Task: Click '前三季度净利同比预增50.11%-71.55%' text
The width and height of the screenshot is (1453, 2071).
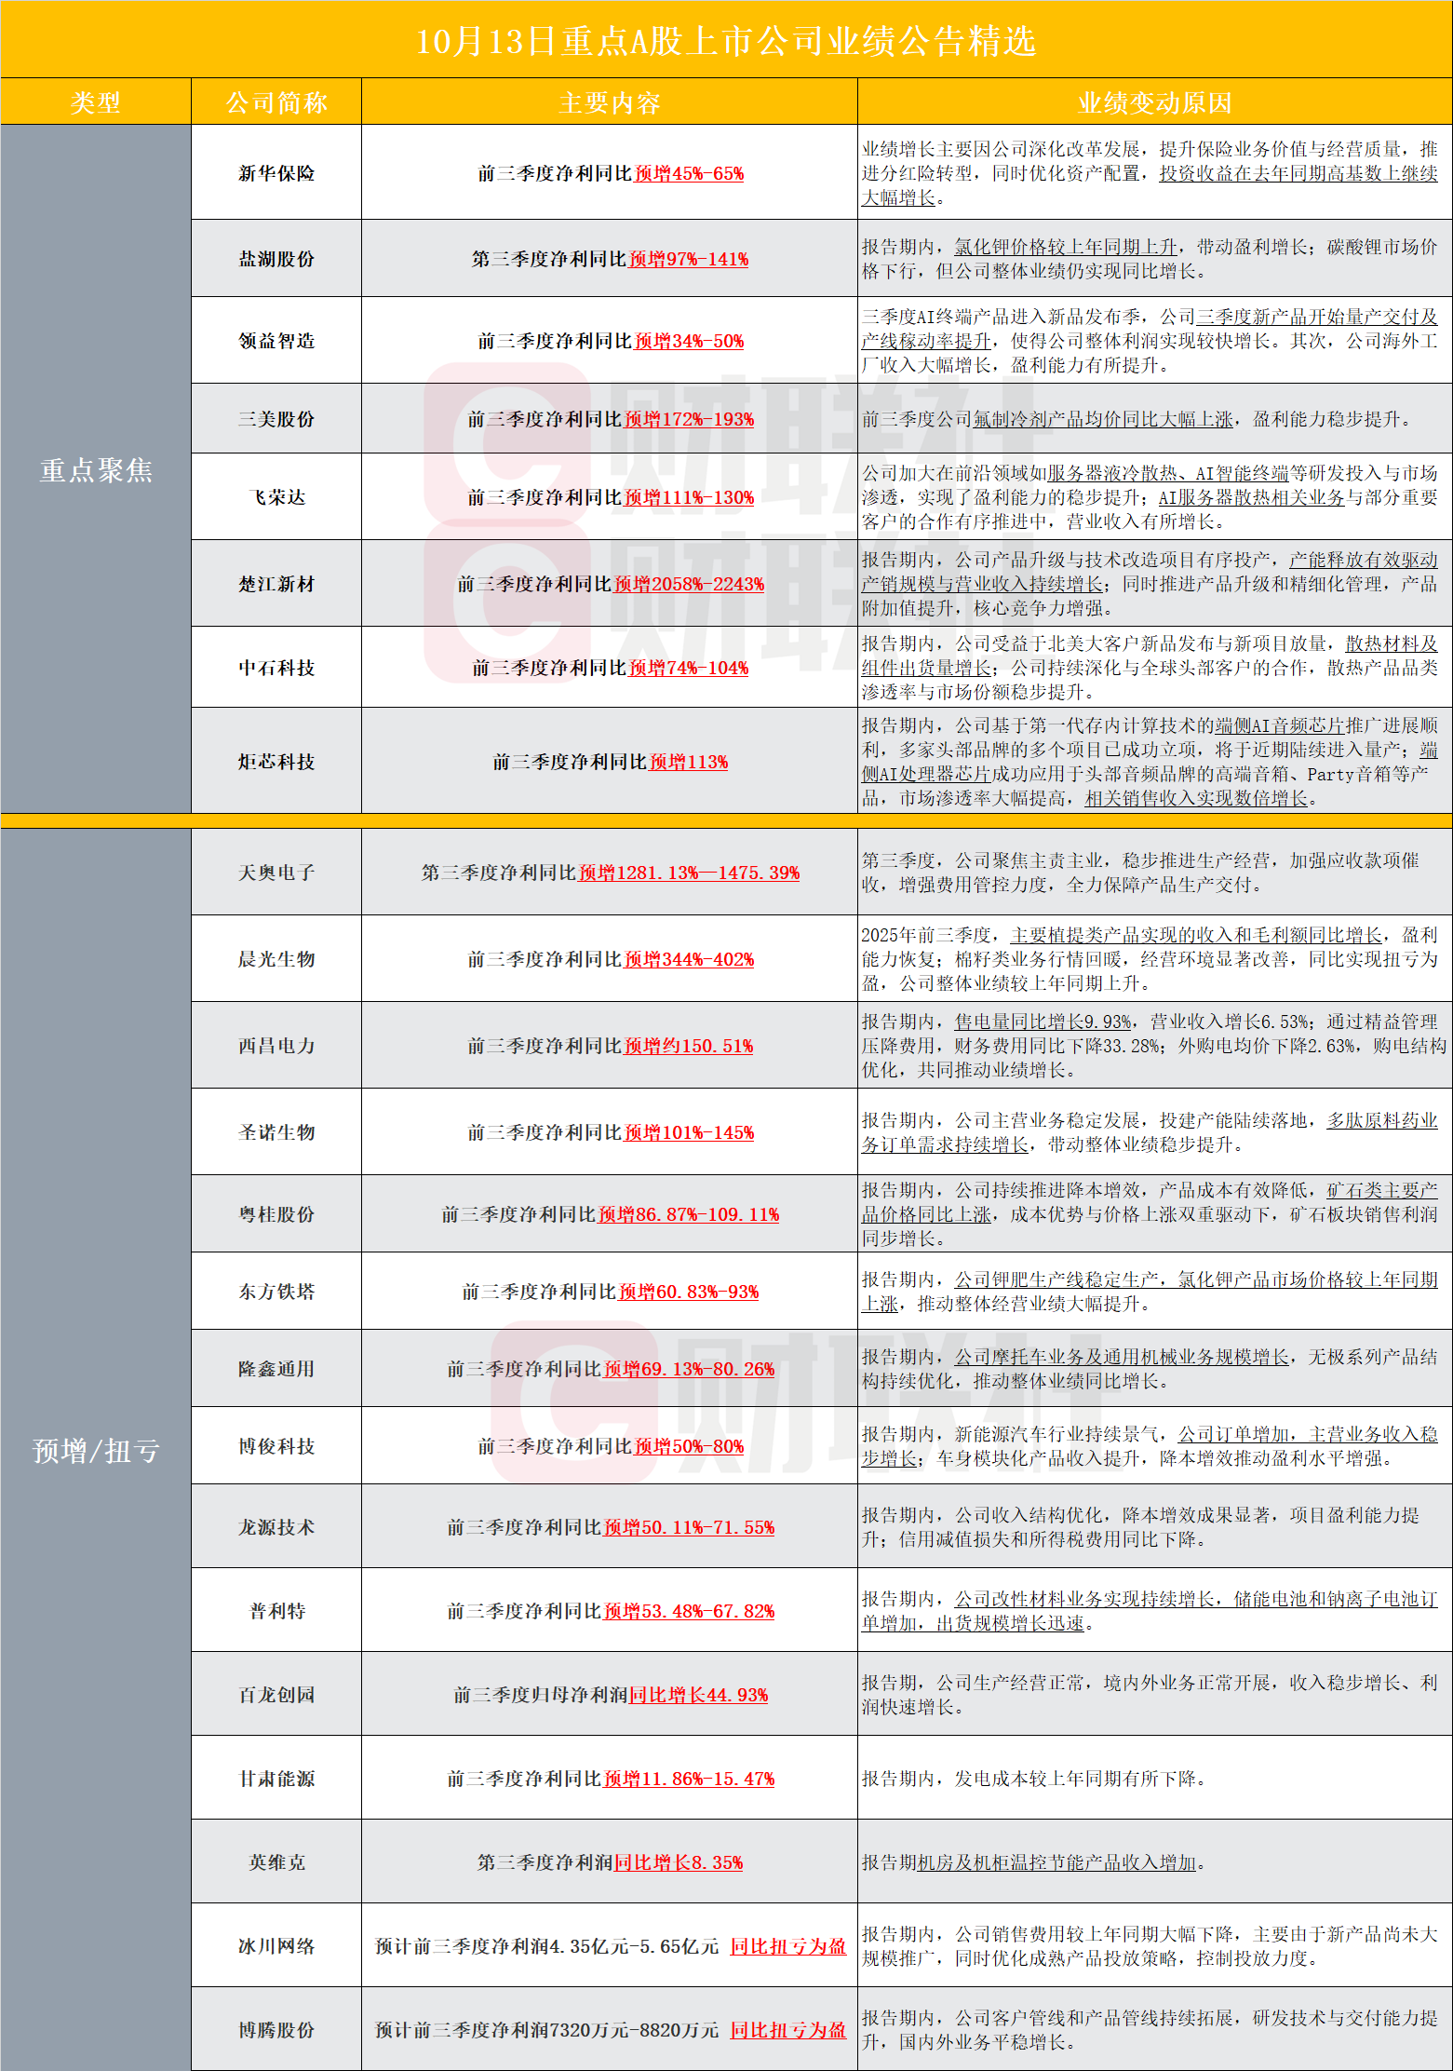Action: [611, 1527]
